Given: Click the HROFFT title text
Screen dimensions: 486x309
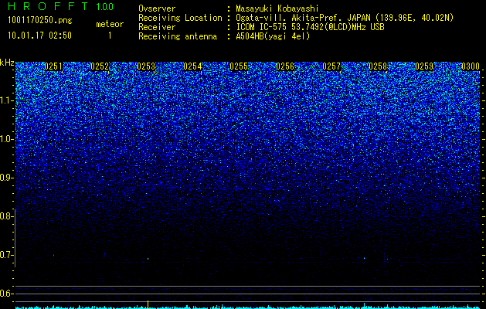Looking at the screenshot, I should pyautogui.click(x=48, y=6).
